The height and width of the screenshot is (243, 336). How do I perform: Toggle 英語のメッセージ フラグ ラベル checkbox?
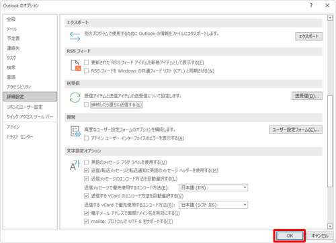coord(86,162)
